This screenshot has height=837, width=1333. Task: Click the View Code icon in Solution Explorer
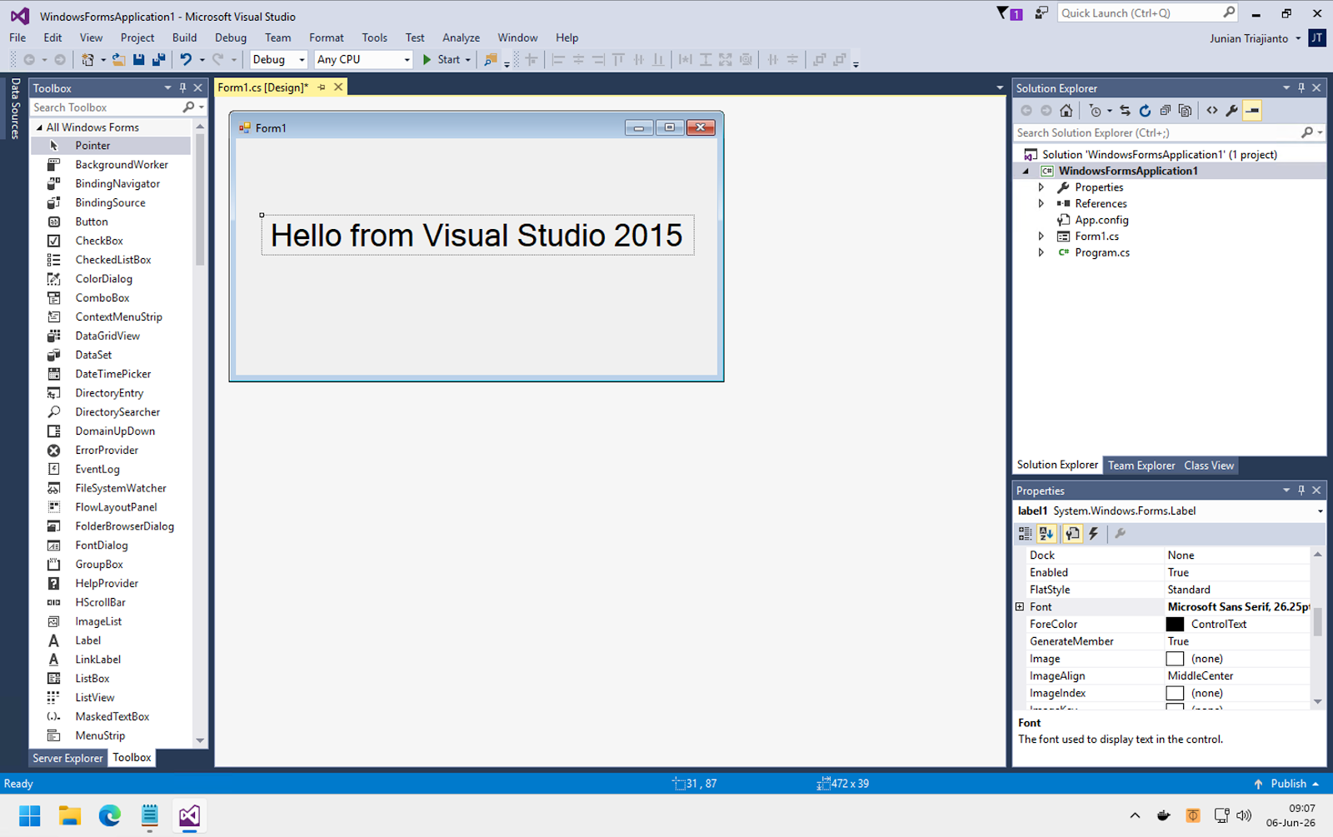(1211, 111)
